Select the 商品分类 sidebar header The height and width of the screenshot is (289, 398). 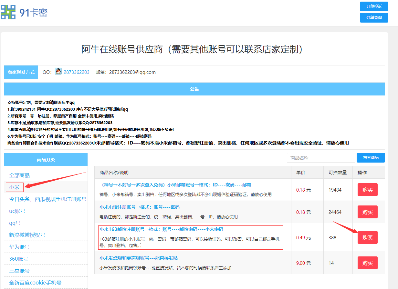click(46, 160)
